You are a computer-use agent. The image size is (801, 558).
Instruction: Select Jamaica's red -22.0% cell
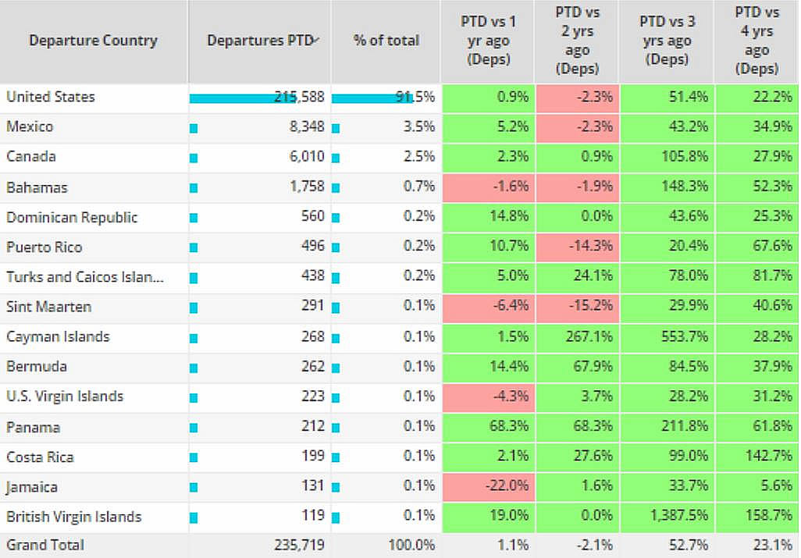(488, 487)
